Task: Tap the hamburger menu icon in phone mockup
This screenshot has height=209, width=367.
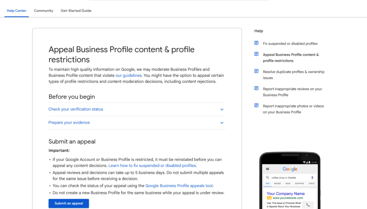Action: pyautogui.click(x=267, y=169)
